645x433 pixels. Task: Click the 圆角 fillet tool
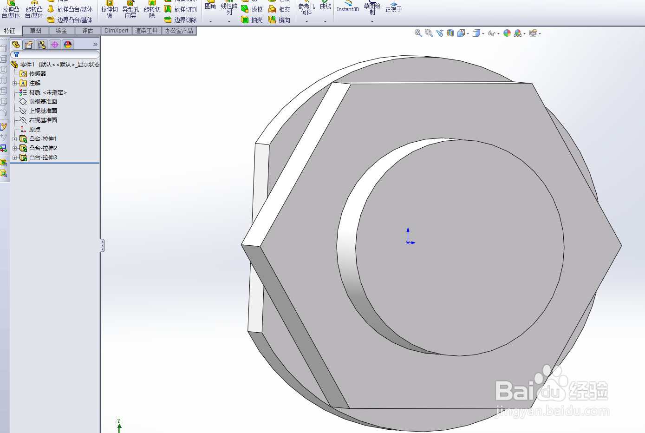tap(210, 6)
